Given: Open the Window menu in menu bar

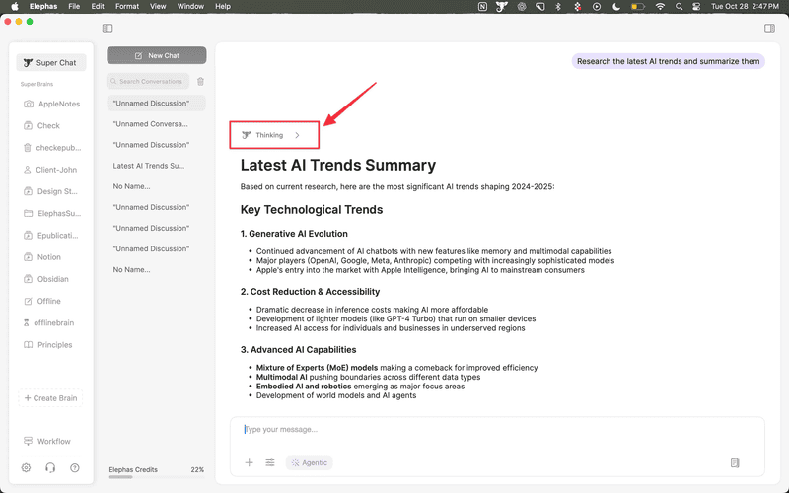Looking at the screenshot, I should pos(191,6).
